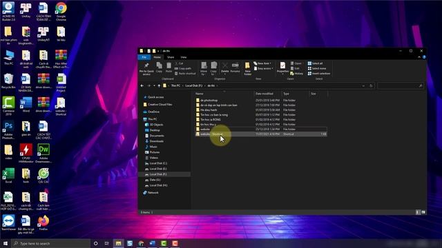This screenshot has height=248, width=442.
Task: Click Adobe Dreamweaver desktop icon
Action: click(x=44, y=153)
